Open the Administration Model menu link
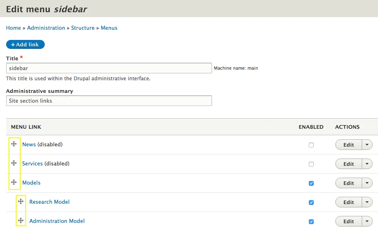Image resolution: width=378 pixels, height=229 pixels. coord(57,221)
